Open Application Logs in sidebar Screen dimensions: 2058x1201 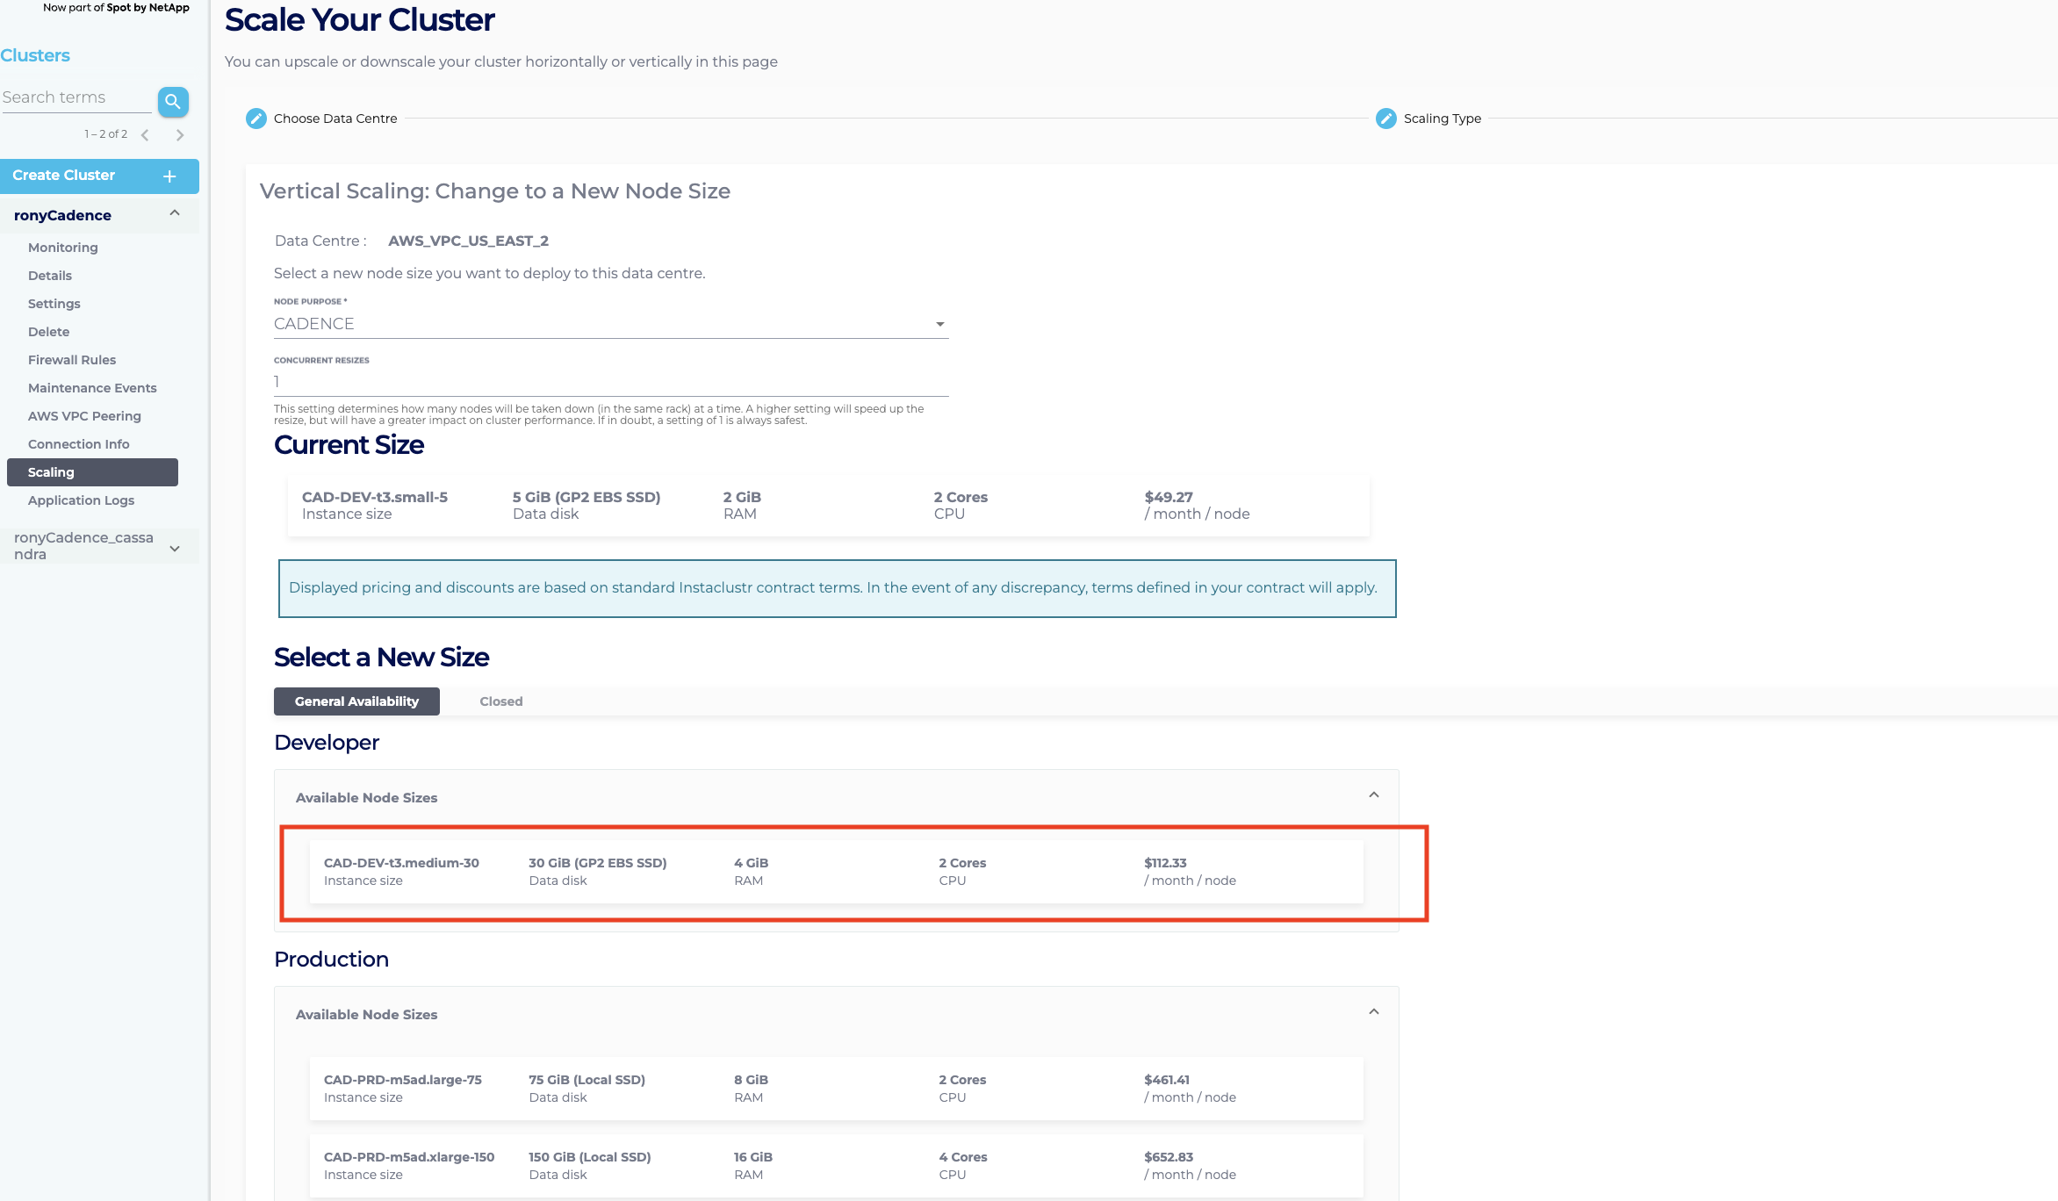81,500
